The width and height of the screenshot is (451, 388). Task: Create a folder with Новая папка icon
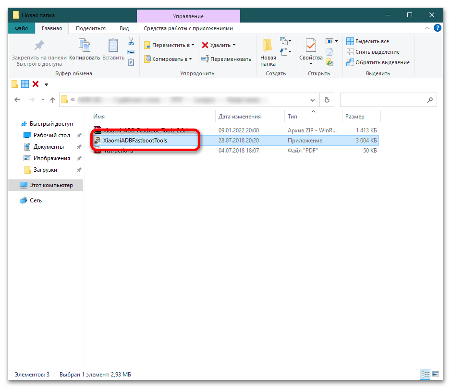click(x=268, y=46)
